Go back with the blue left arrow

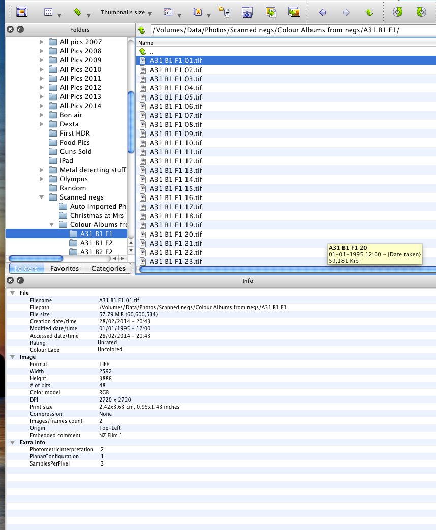pos(323,13)
